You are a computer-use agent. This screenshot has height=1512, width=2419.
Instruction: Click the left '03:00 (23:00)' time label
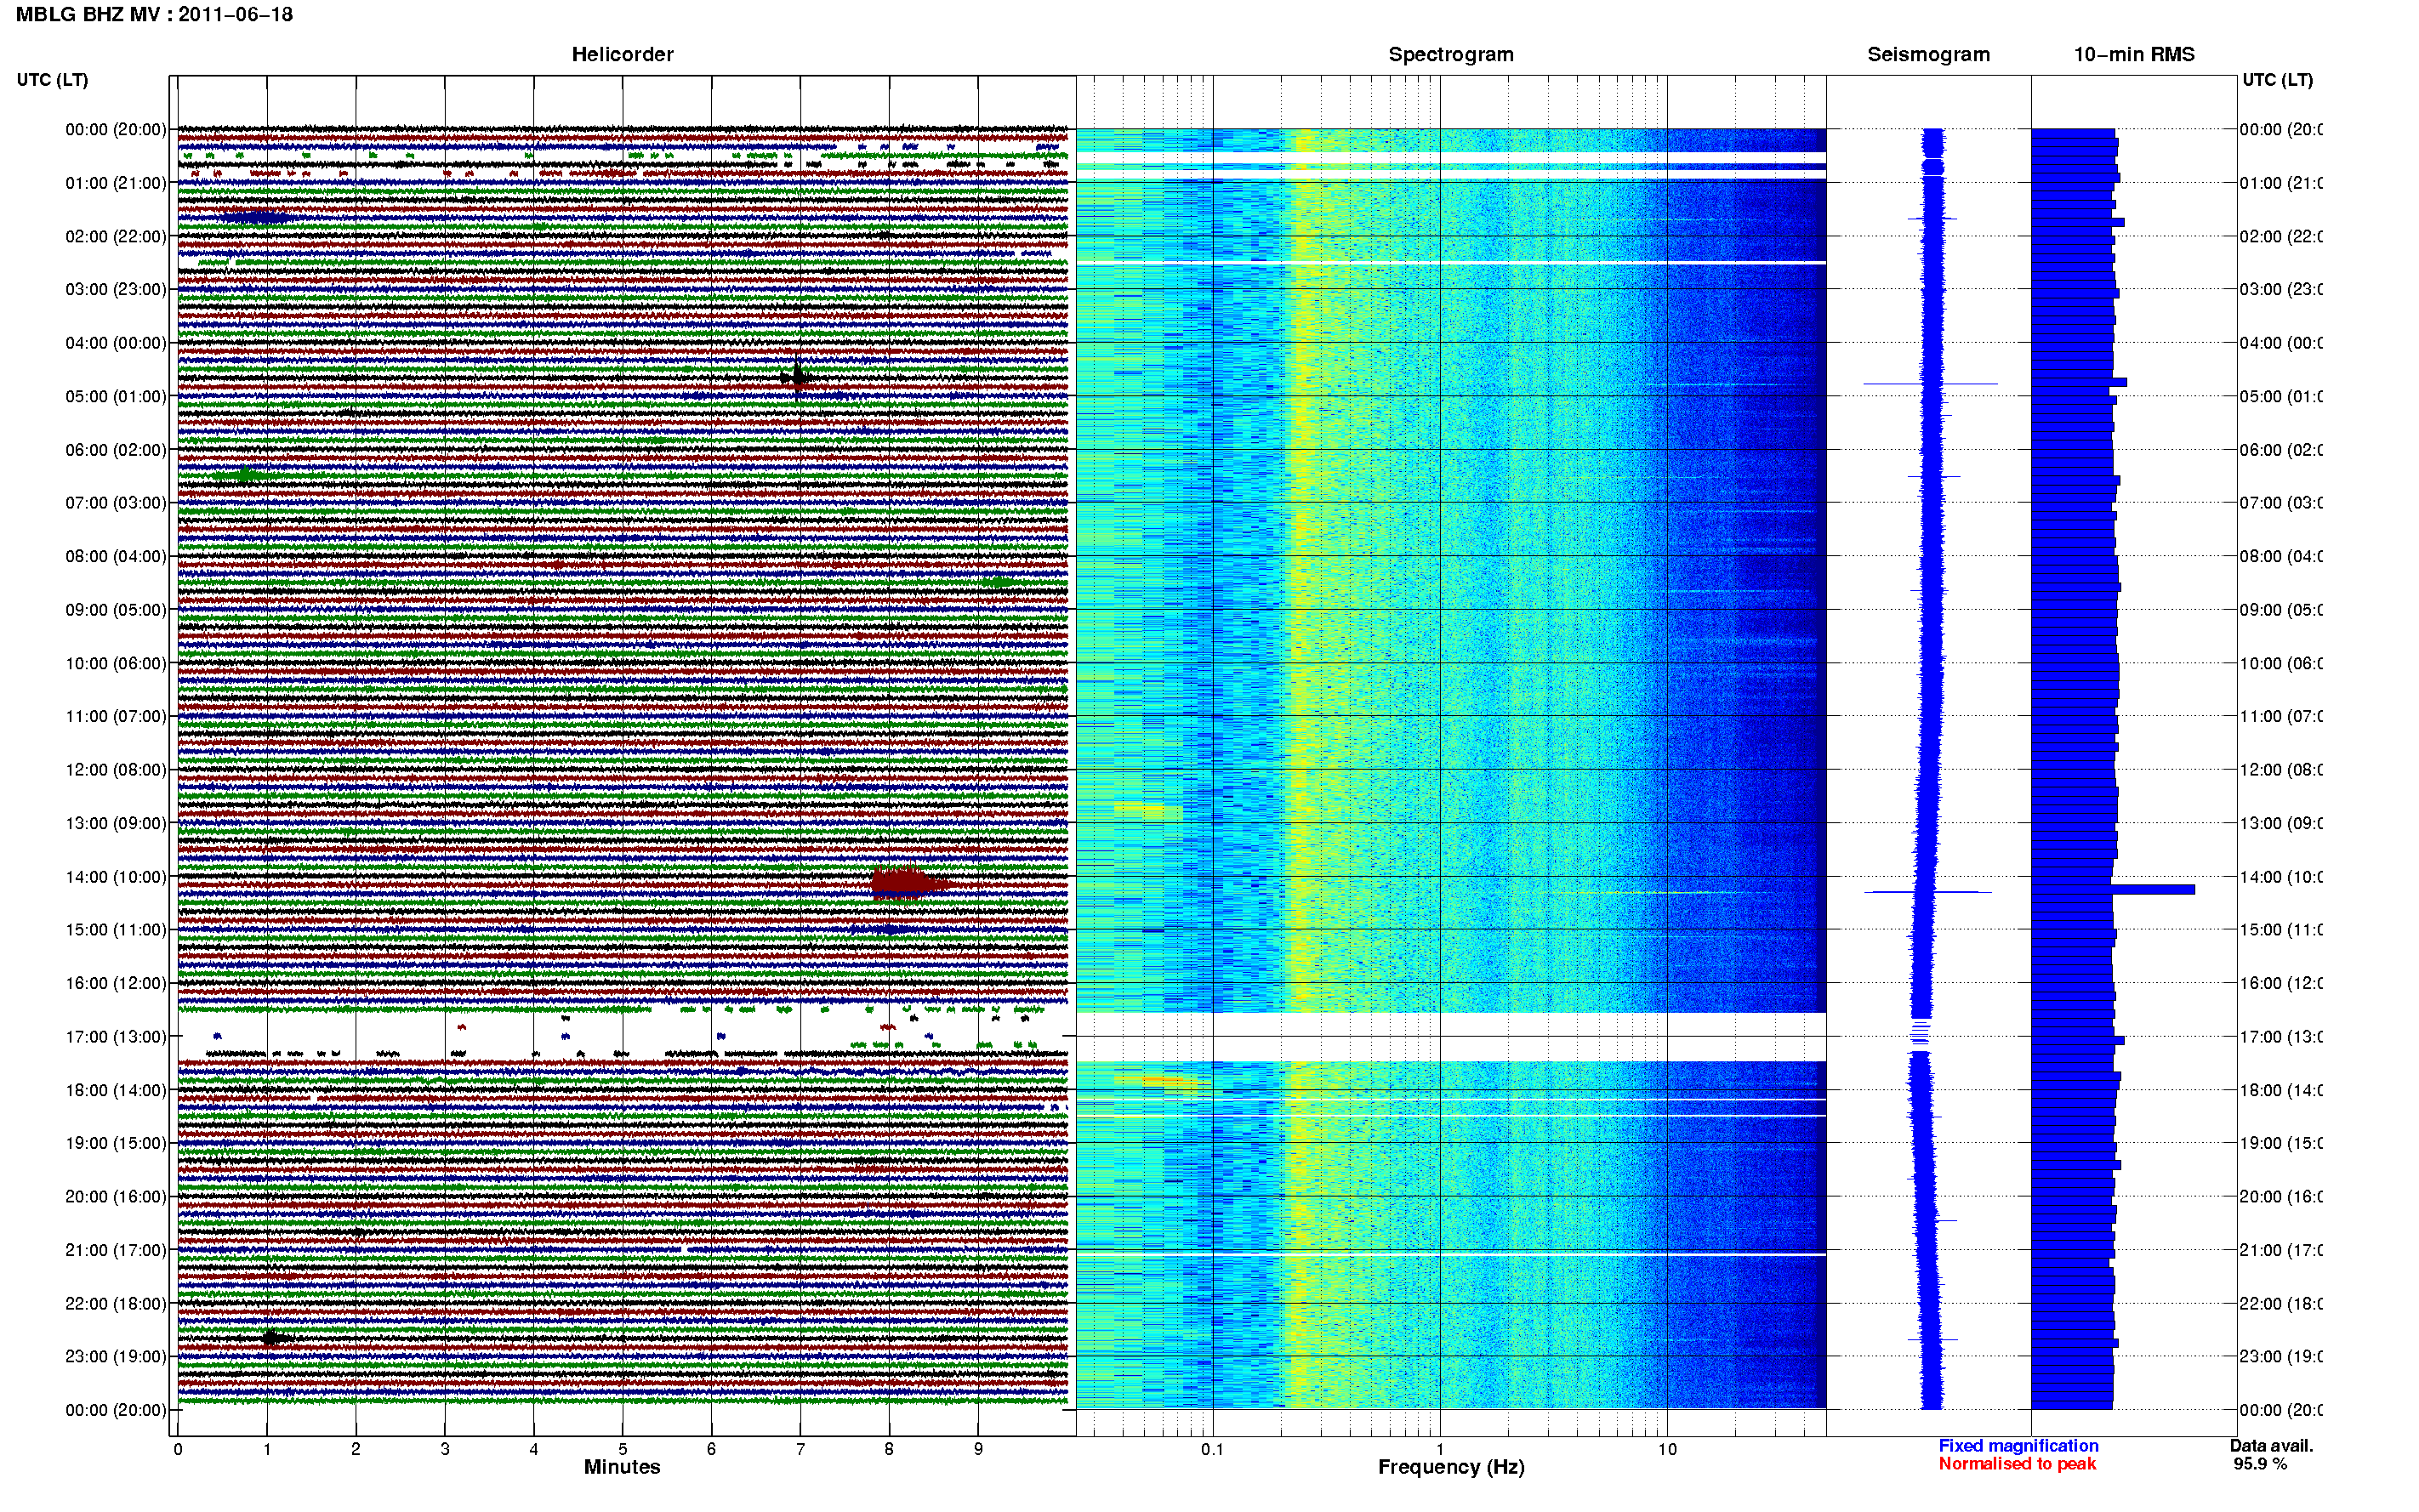click(x=116, y=289)
